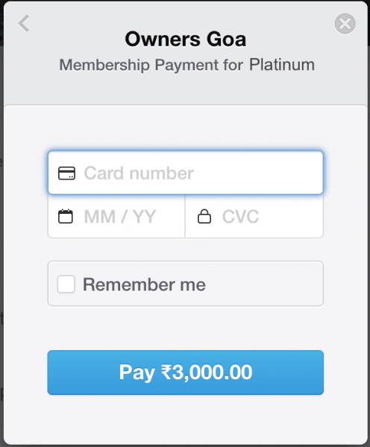This screenshot has height=447, width=370.
Task: Click the Owners Goa title heading
Action: coord(186,39)
